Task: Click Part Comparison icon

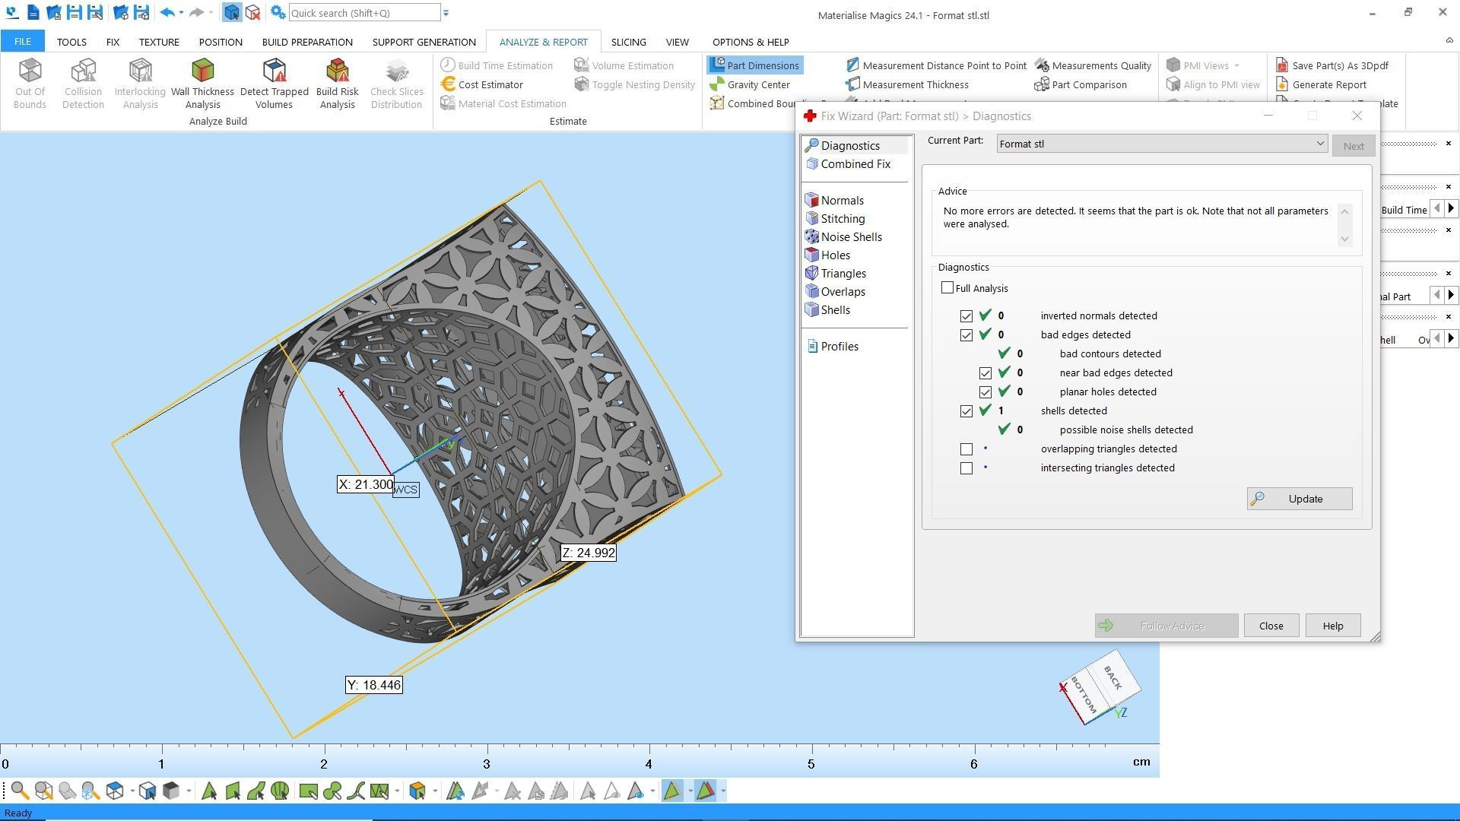Action: (x=1041, y=84)
